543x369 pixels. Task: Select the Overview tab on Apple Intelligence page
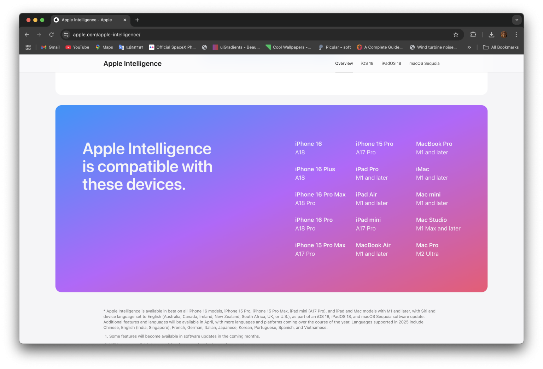click(344, 63)
